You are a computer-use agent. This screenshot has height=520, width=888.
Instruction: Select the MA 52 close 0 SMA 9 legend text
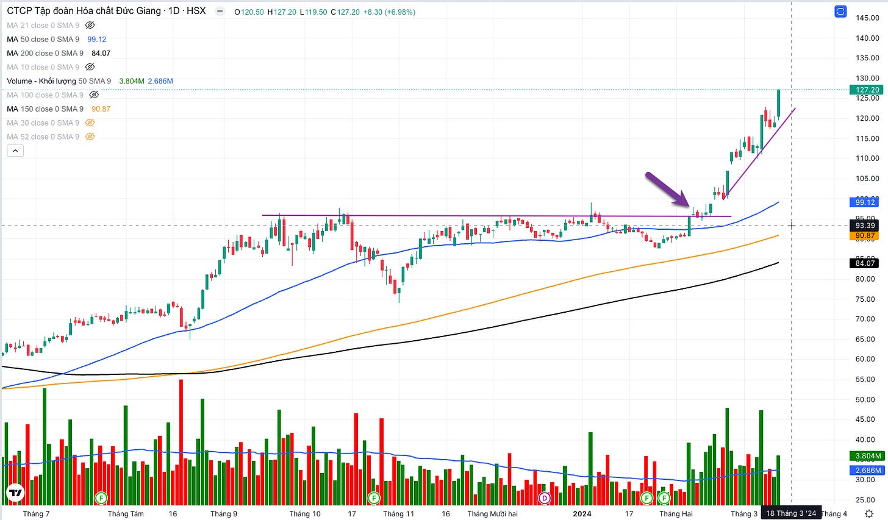43,137
